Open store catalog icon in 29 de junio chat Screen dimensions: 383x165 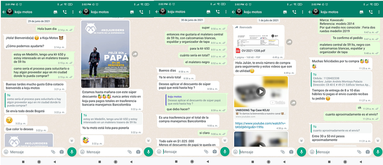55,12
